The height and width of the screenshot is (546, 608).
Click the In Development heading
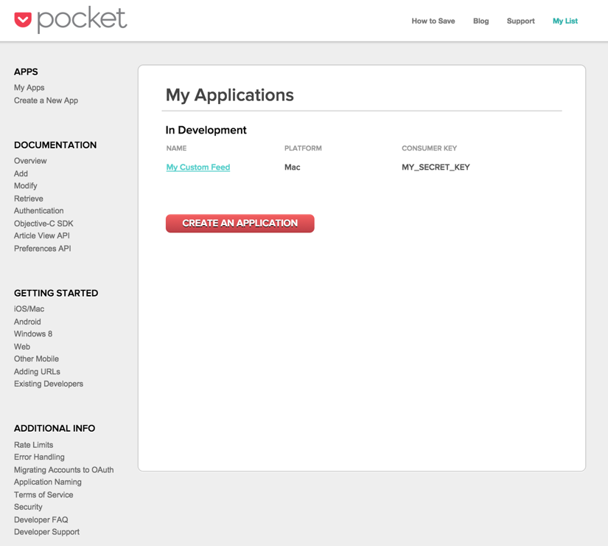tap(206, 130)
